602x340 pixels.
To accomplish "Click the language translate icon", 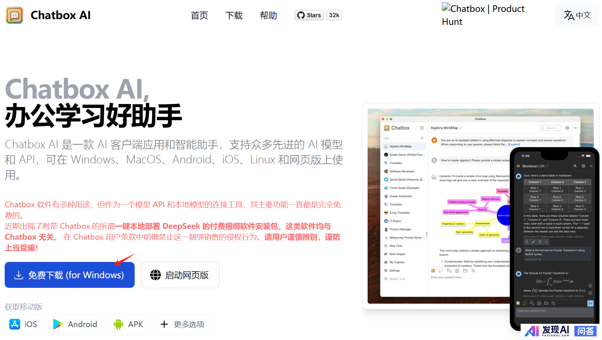I will (569, 15).
